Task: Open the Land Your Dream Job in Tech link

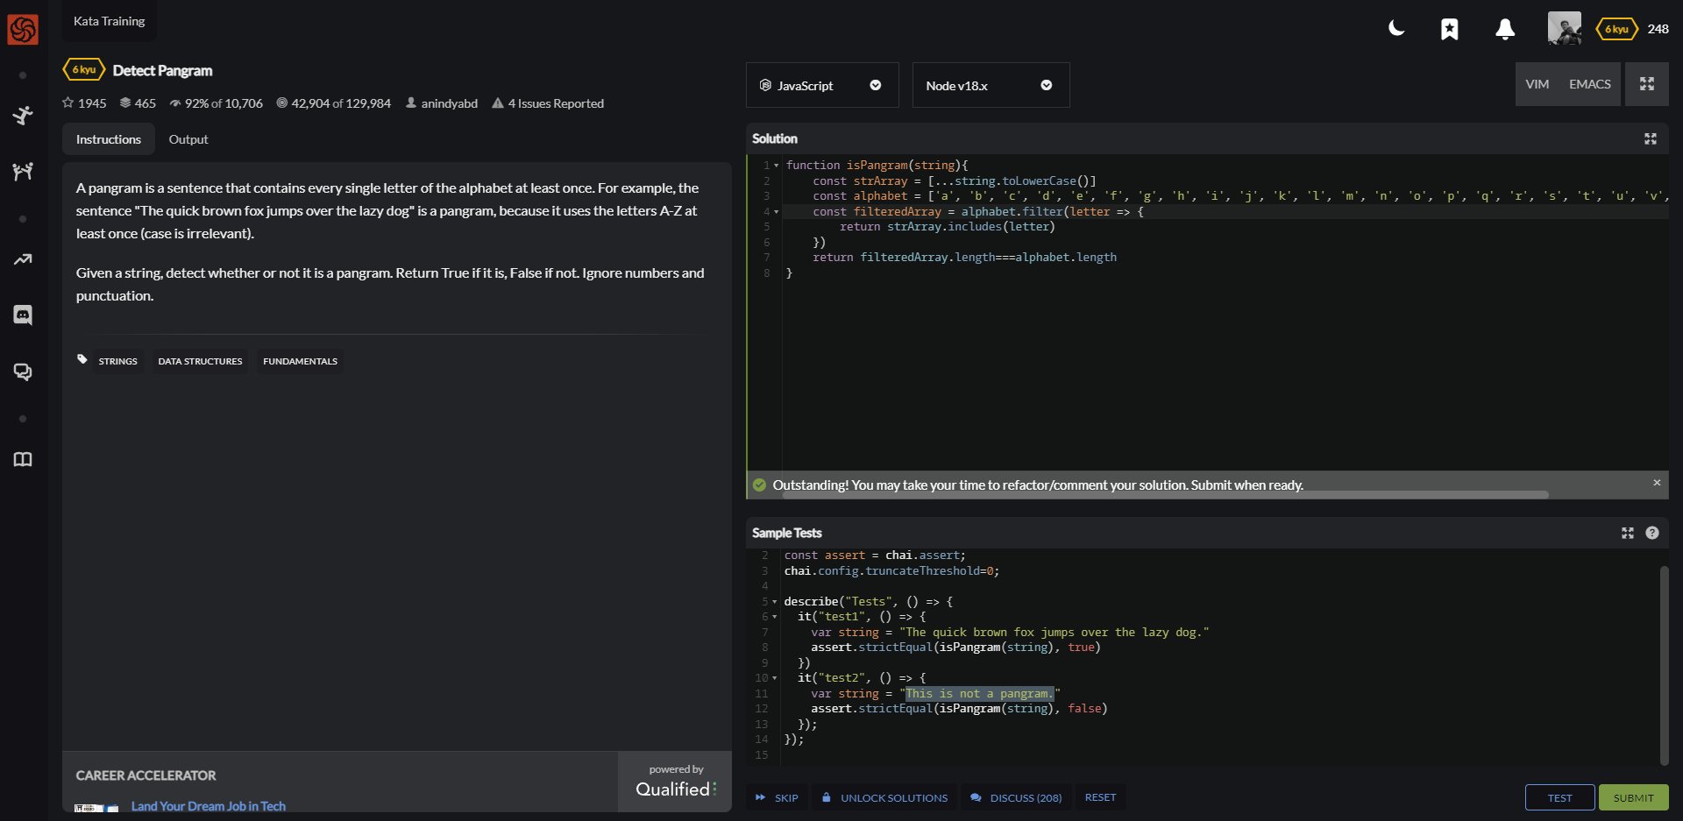Action: point(209,806)
